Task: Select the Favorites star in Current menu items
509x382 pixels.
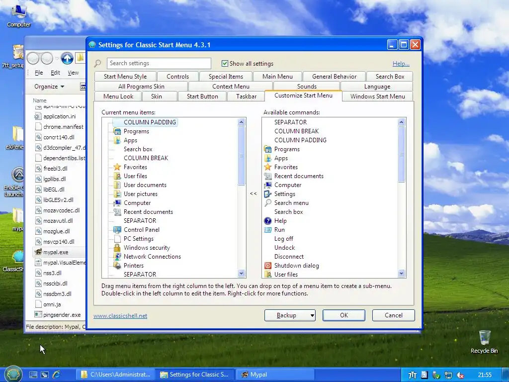Action: [117, 167]
